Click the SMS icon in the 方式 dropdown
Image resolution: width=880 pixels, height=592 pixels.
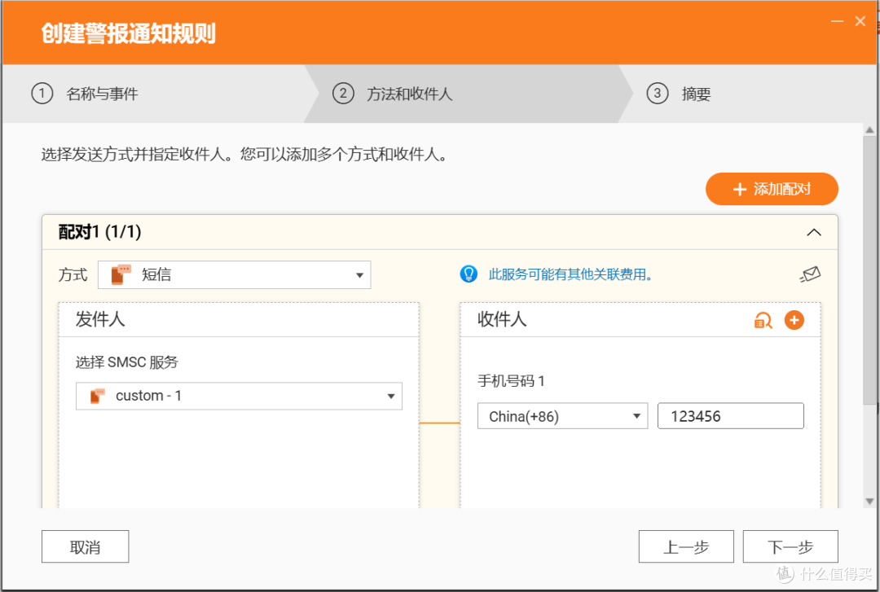[x=121, y=274]
